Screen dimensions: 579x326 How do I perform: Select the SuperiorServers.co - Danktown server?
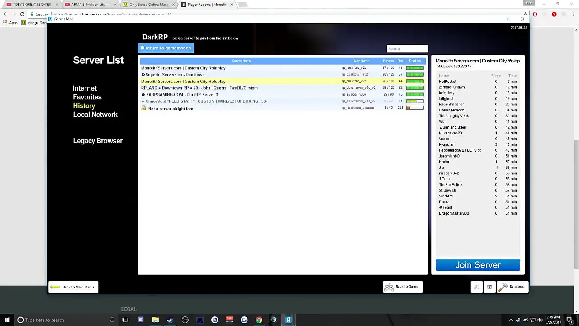[x=283, y=75]
